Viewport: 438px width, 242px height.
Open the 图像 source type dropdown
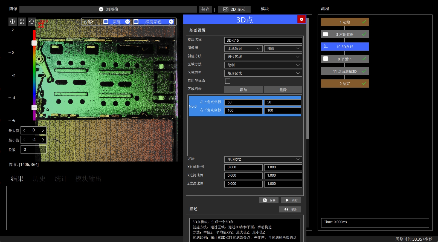point(283,48)
